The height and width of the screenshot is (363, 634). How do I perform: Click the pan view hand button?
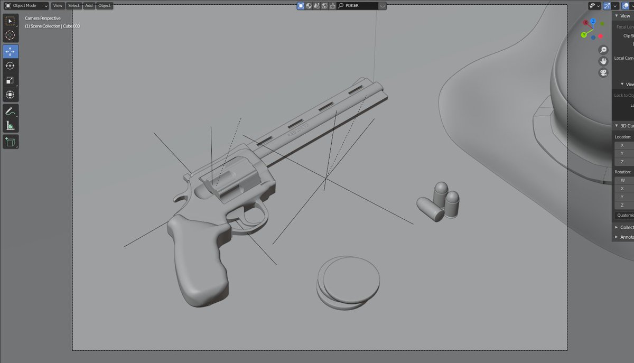click(x=603, y=61)
